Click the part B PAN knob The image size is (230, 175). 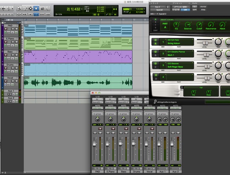tap(219, 54)
